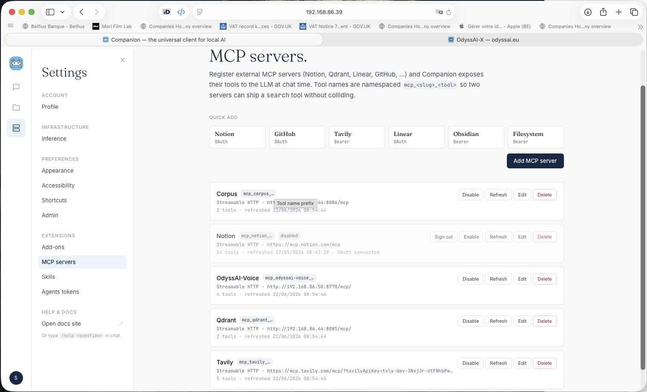The image size is (647, 392).
Task: Open VAT record keeping GOV.UK bookmark
Action: (x=256, y=26)
